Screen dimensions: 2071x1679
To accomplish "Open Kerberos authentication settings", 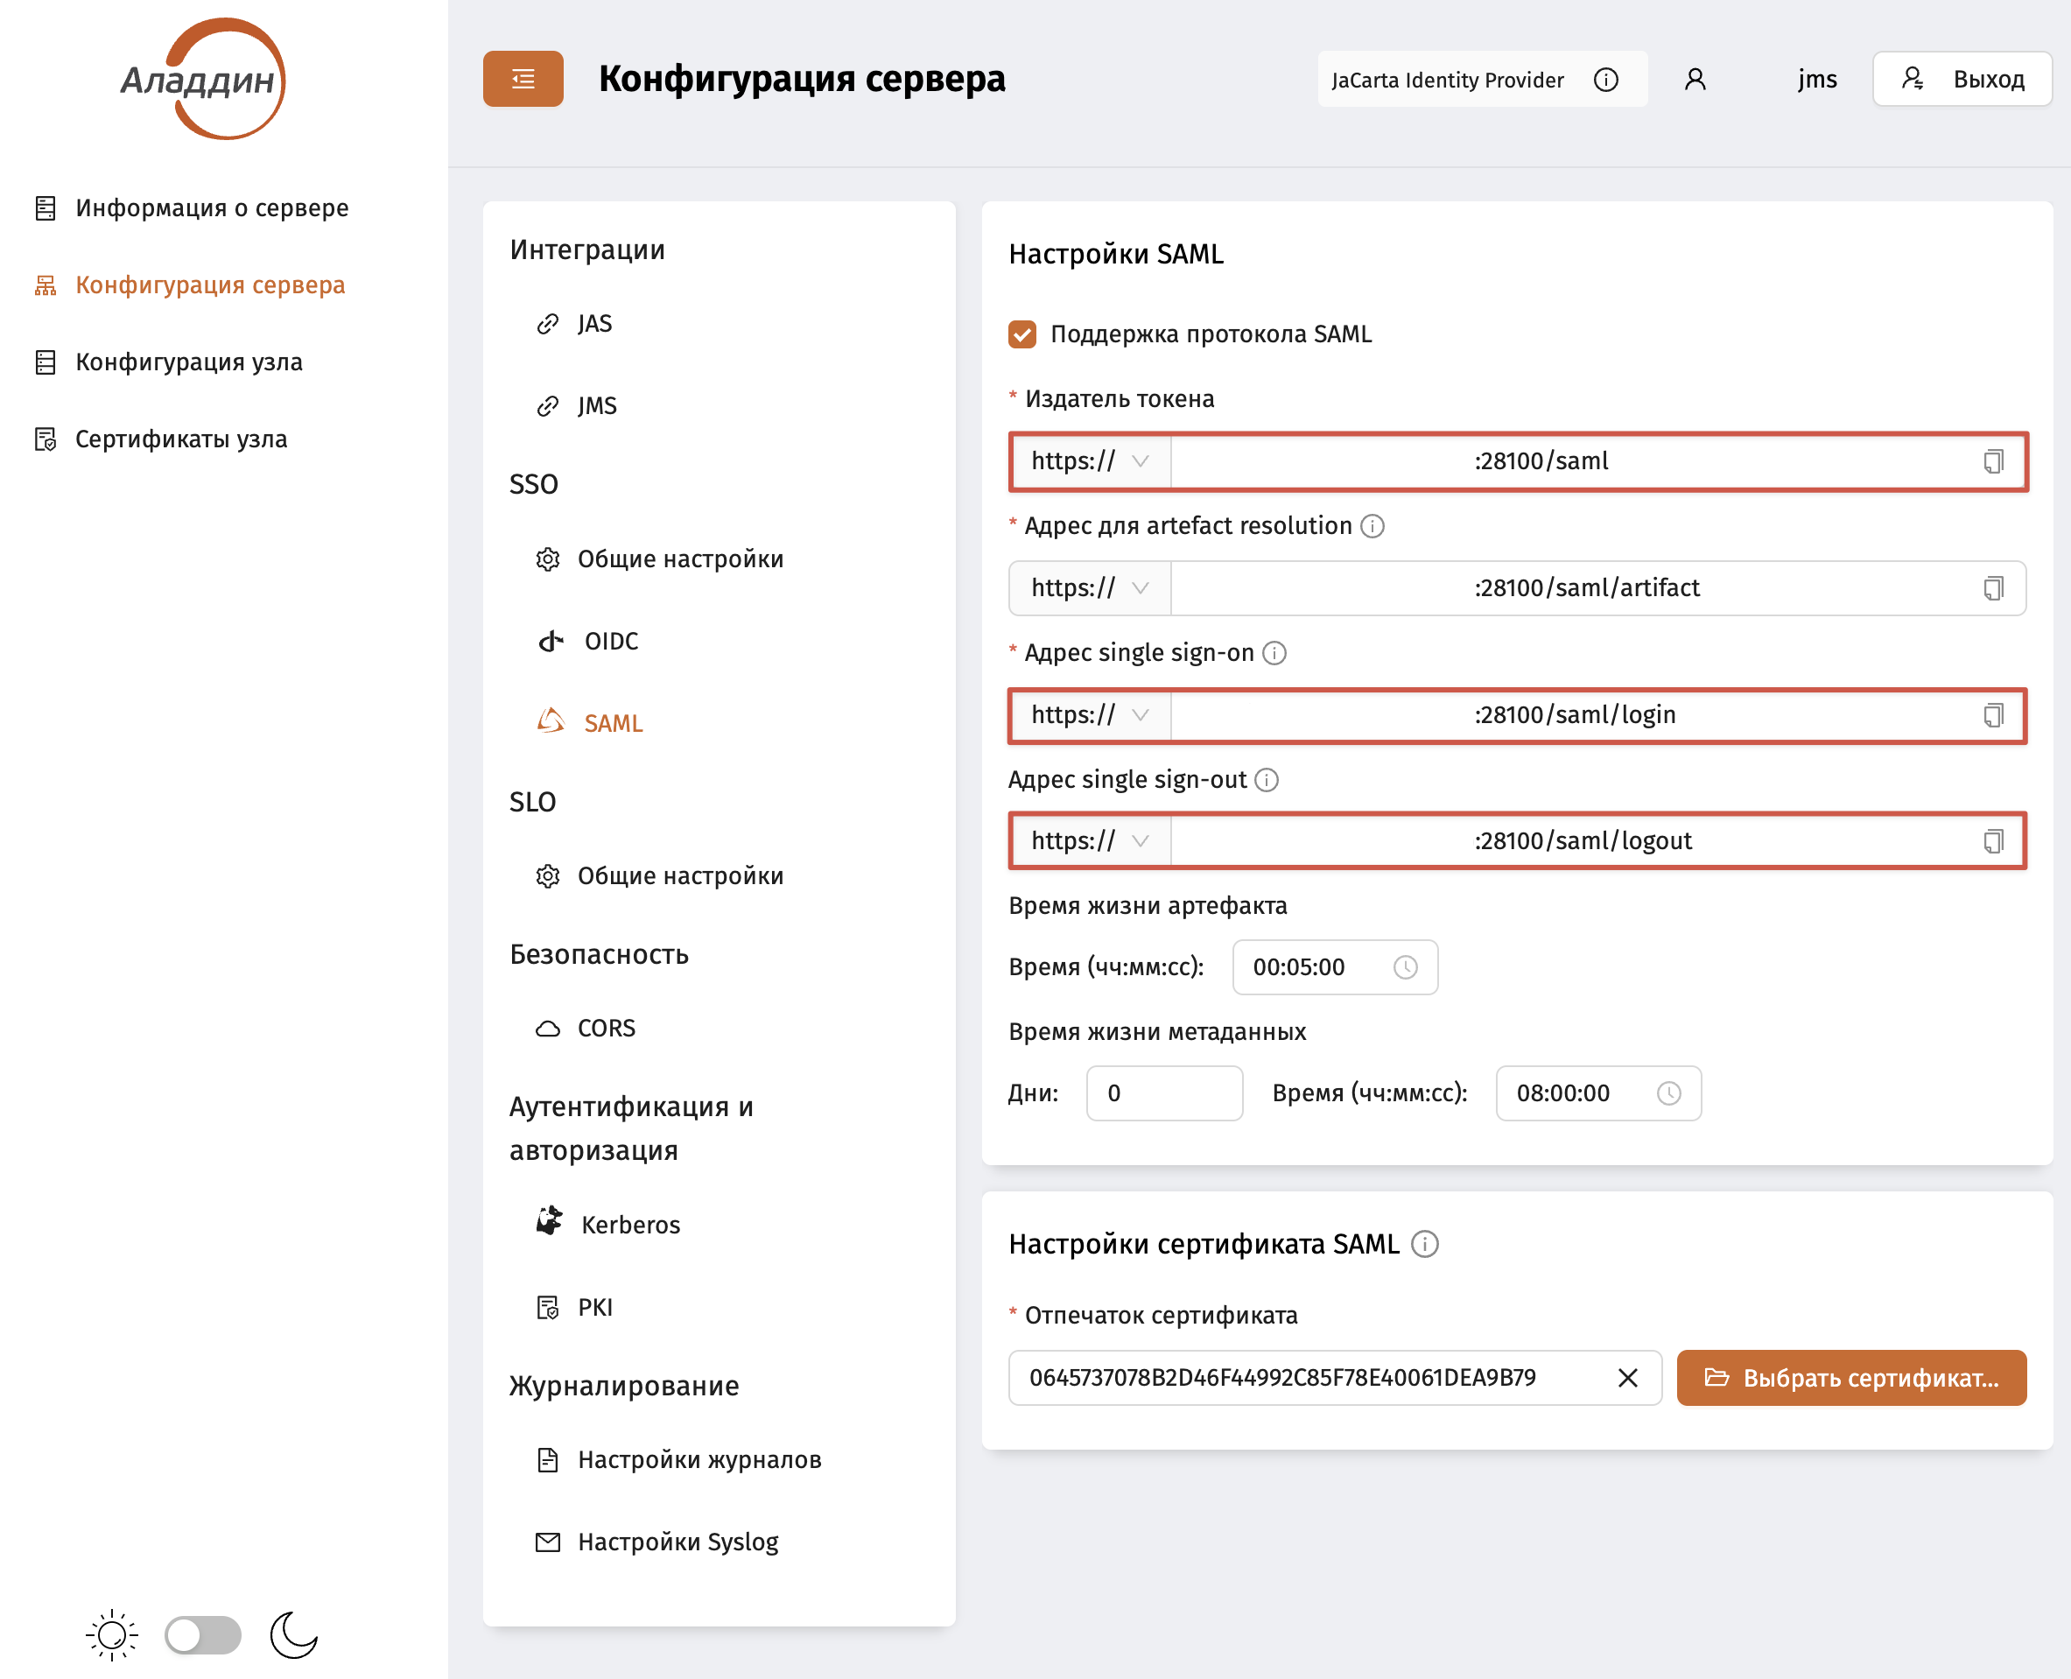I will click(608, 1225).
